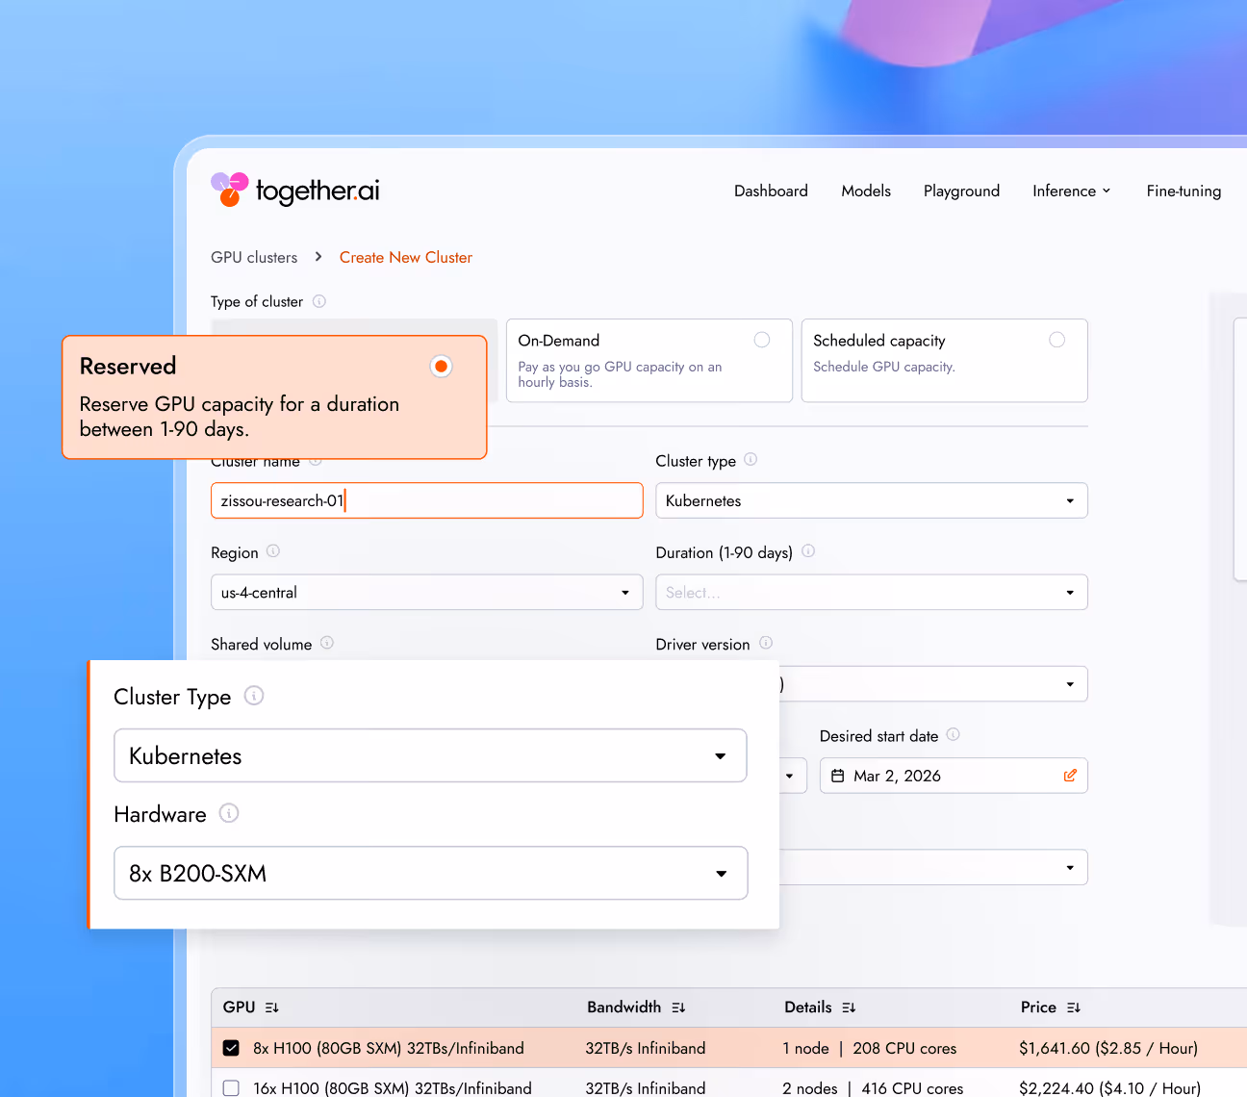Uncheck the 8x H100 row checkbox
The width and height of the screenshot is (1247, 1097).
pyautogui.click(x=231, y=1048)
